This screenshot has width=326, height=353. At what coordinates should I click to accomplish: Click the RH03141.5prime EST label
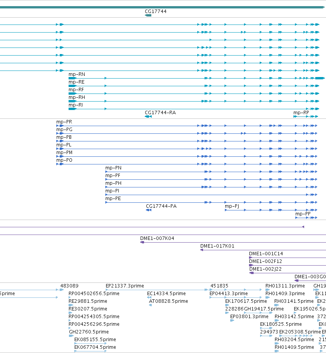(x=294, y=301)
